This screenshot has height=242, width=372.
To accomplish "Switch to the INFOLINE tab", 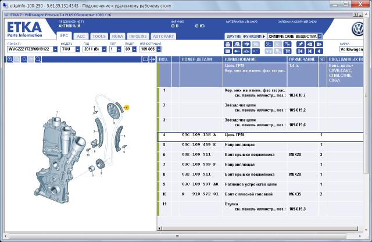I will tap(138, 36).
